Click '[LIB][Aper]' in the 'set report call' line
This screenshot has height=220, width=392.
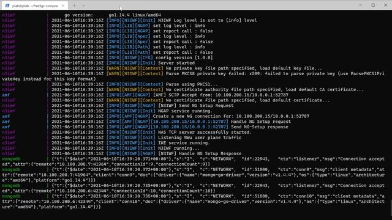136,42
